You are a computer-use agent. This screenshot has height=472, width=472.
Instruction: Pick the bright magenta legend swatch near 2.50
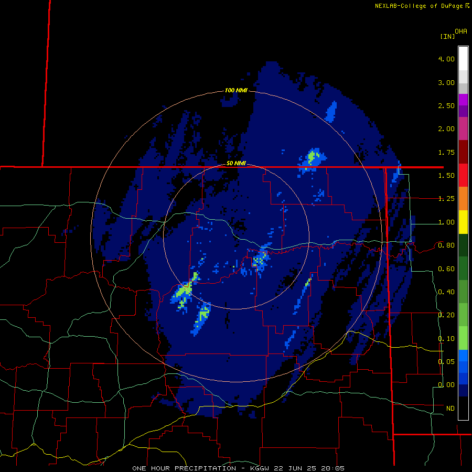(463, 99)
